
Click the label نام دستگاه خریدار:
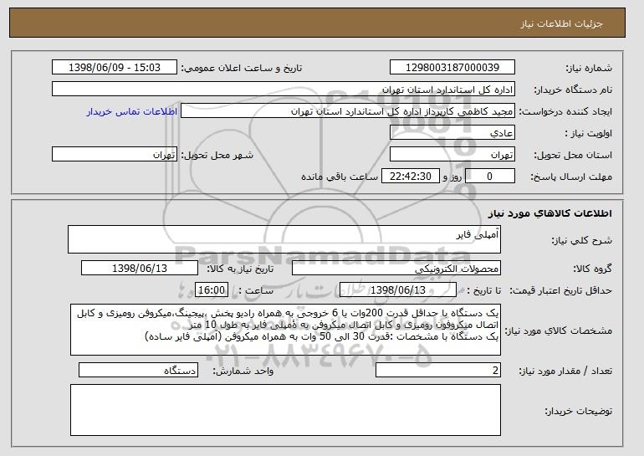point(573,90)
